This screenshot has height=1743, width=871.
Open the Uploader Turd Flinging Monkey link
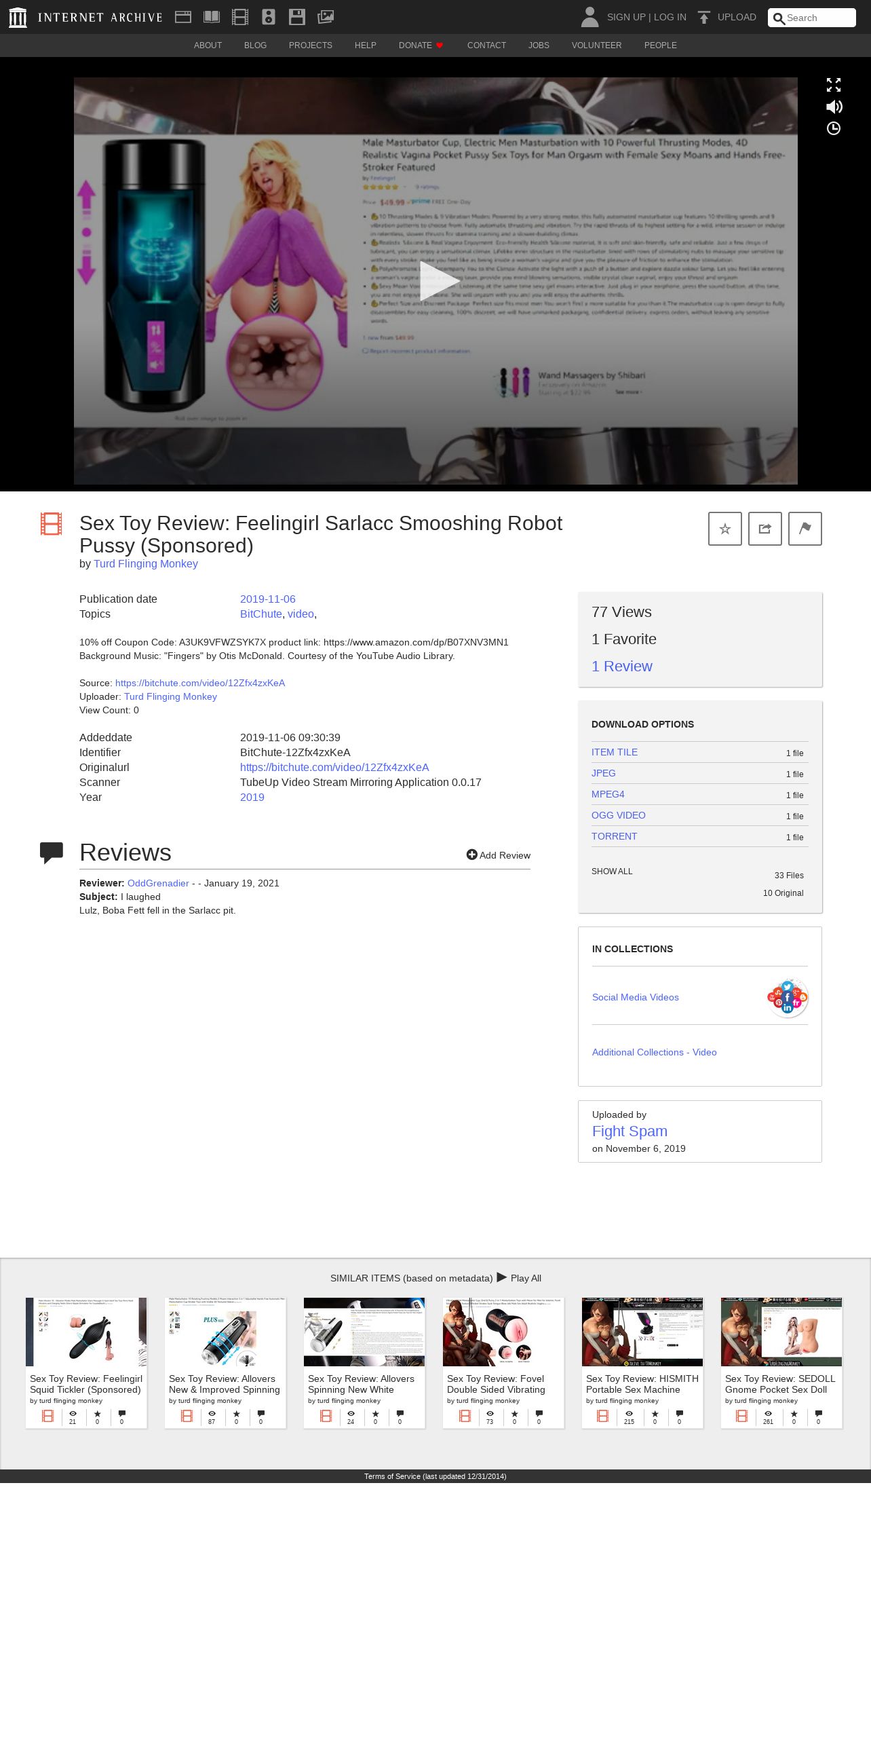(x=170, y=696)
